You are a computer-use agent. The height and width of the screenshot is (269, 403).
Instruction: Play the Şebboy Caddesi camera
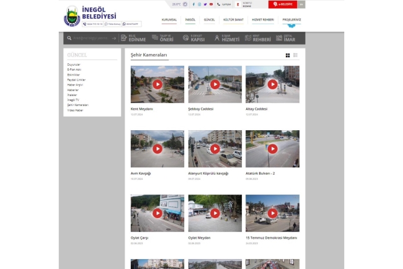pyautogui.click(x=215, y=84)
